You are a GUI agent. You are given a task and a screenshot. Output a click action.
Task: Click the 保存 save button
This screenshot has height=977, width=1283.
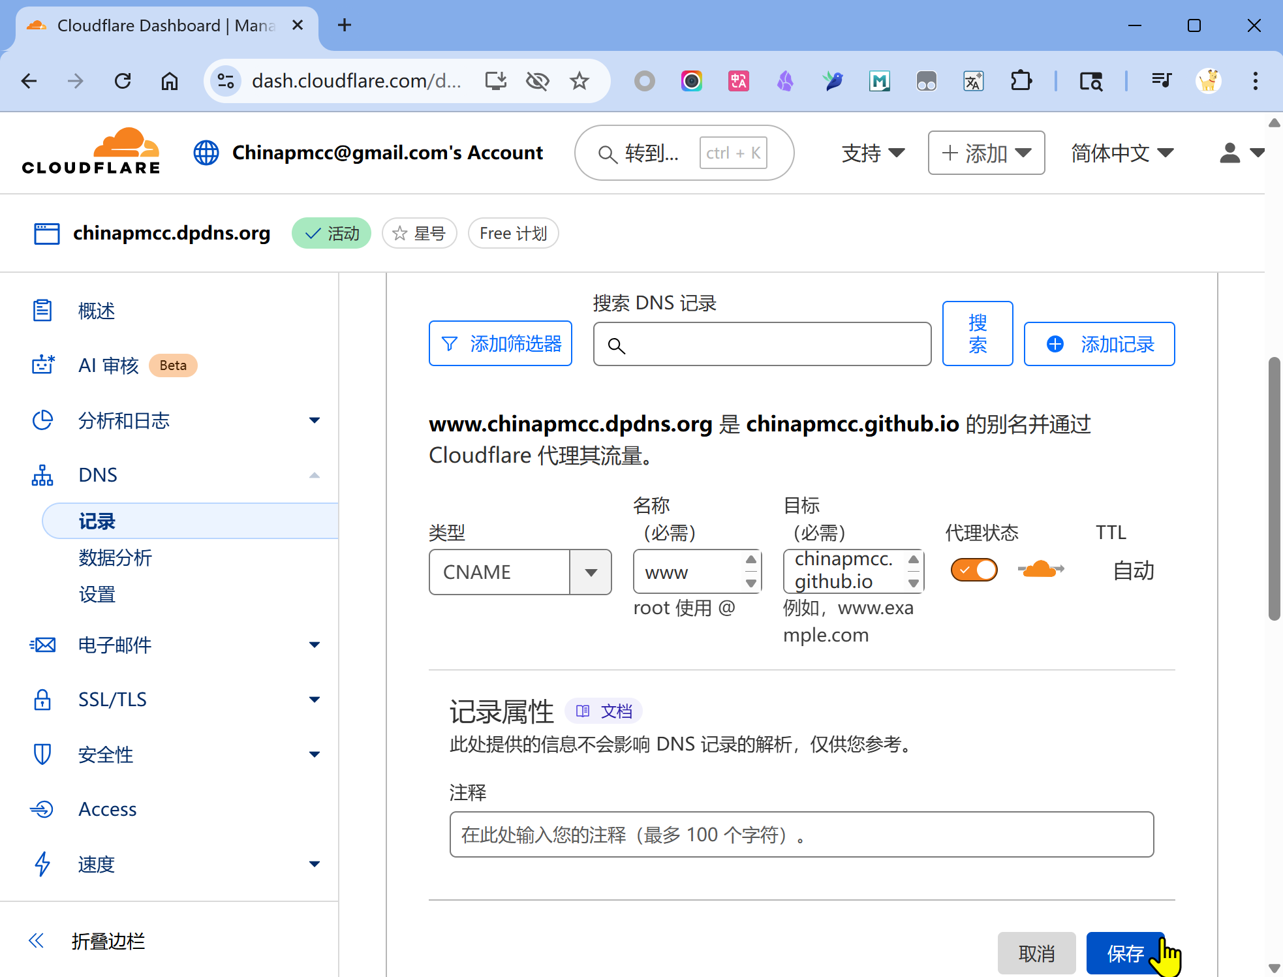1124,954
